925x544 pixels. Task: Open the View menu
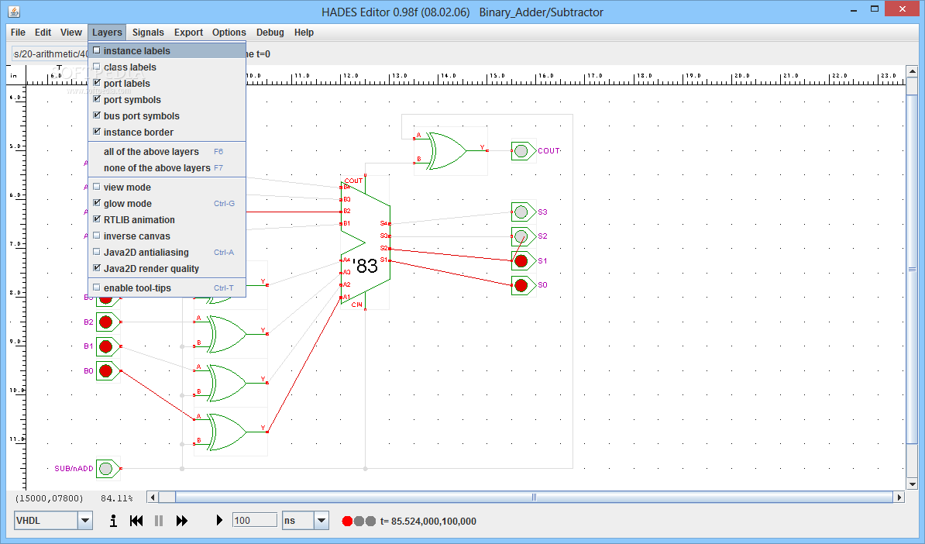pos(70,33)
